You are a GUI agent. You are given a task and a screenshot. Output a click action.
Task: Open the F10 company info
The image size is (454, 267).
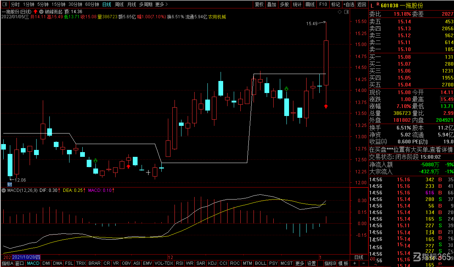tap(323, 4)
